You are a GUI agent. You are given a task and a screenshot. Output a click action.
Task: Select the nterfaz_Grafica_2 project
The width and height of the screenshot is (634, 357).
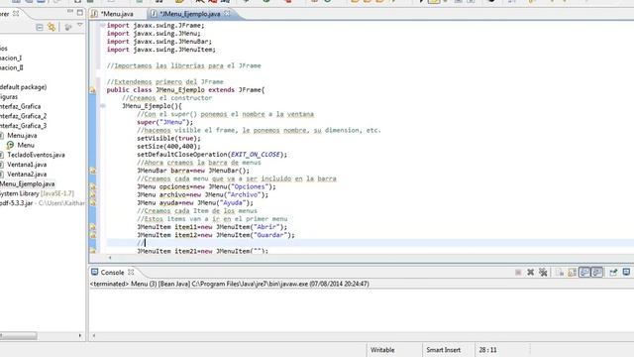coord(23,116)
